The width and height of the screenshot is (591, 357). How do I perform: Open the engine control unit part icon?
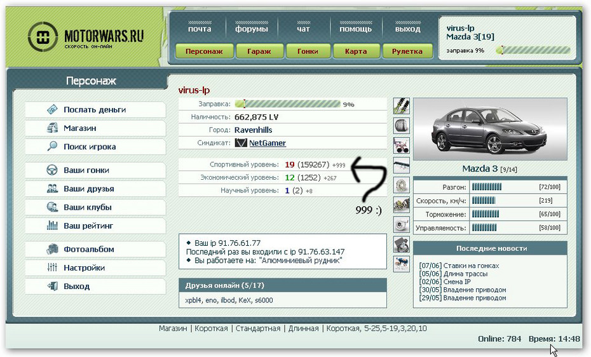coord(402,244)
